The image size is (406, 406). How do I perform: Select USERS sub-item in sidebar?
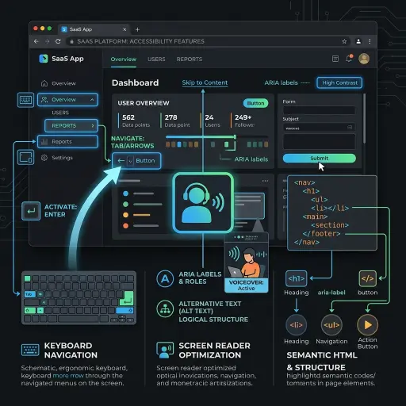pos(60,113)
